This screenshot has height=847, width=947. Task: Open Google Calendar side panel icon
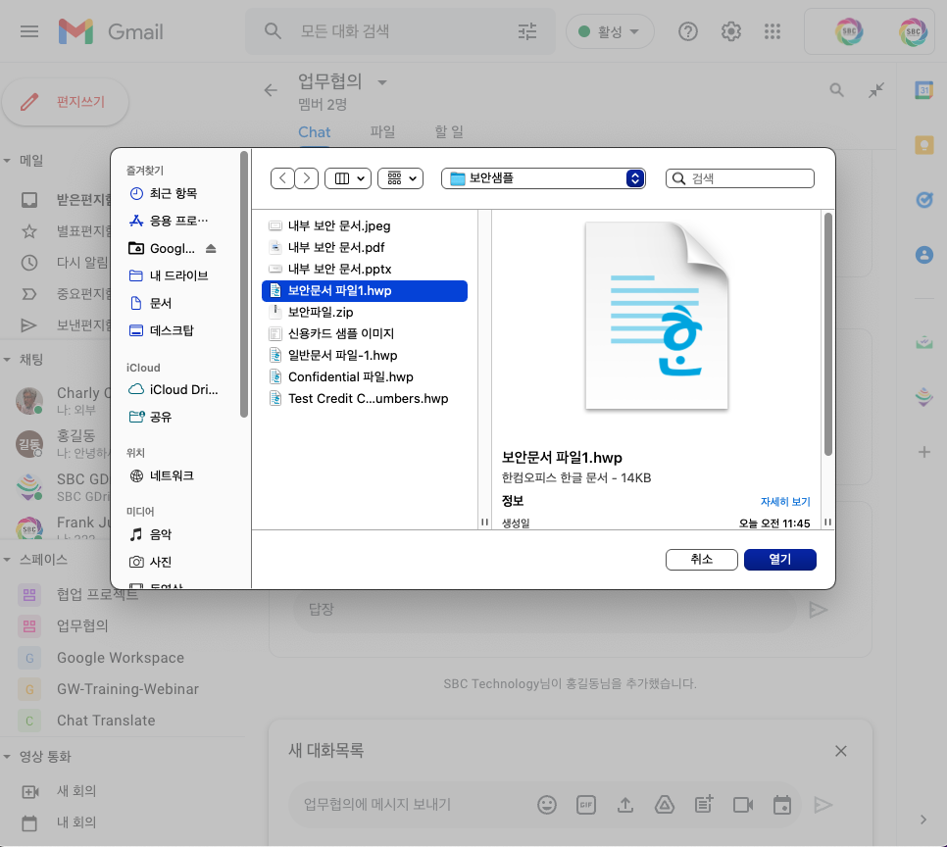click(x=924, y=90)
